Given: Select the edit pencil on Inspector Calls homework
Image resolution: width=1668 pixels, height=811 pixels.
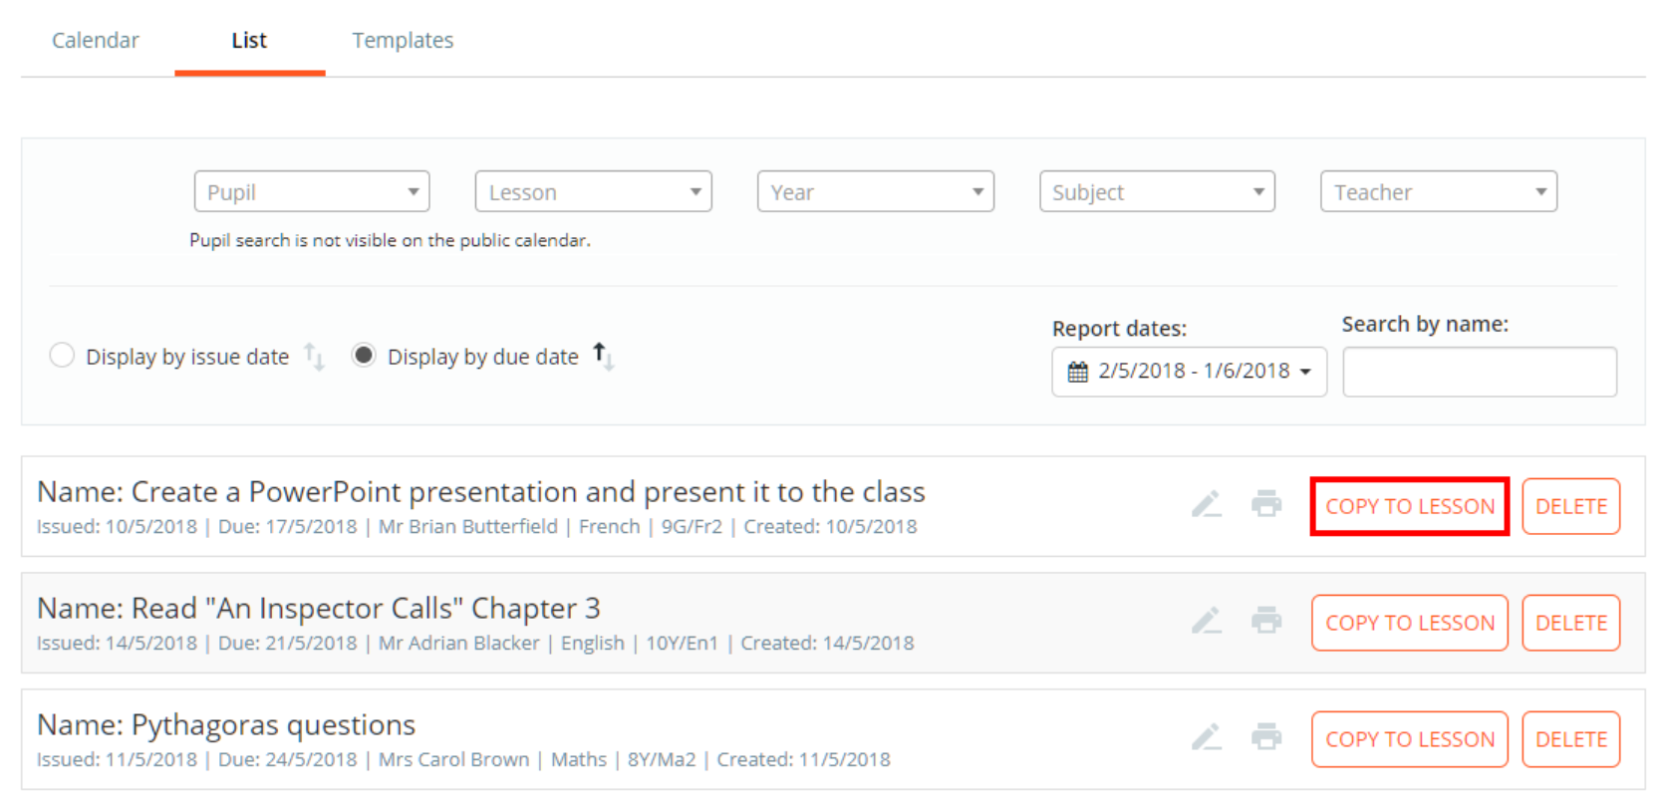Looking at the screenshot, I should (x=1207, y=620).
